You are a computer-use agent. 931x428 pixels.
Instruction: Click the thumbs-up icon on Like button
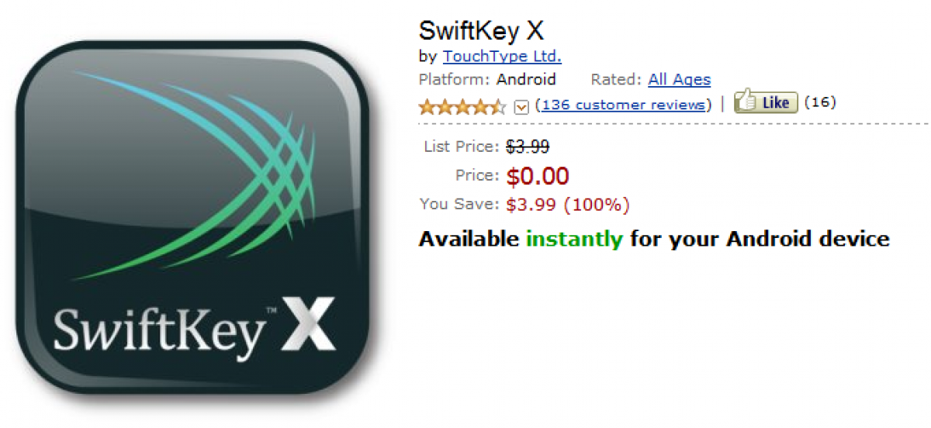(x=747, y=101)
